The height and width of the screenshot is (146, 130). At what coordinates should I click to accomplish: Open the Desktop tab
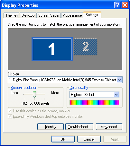28,15
